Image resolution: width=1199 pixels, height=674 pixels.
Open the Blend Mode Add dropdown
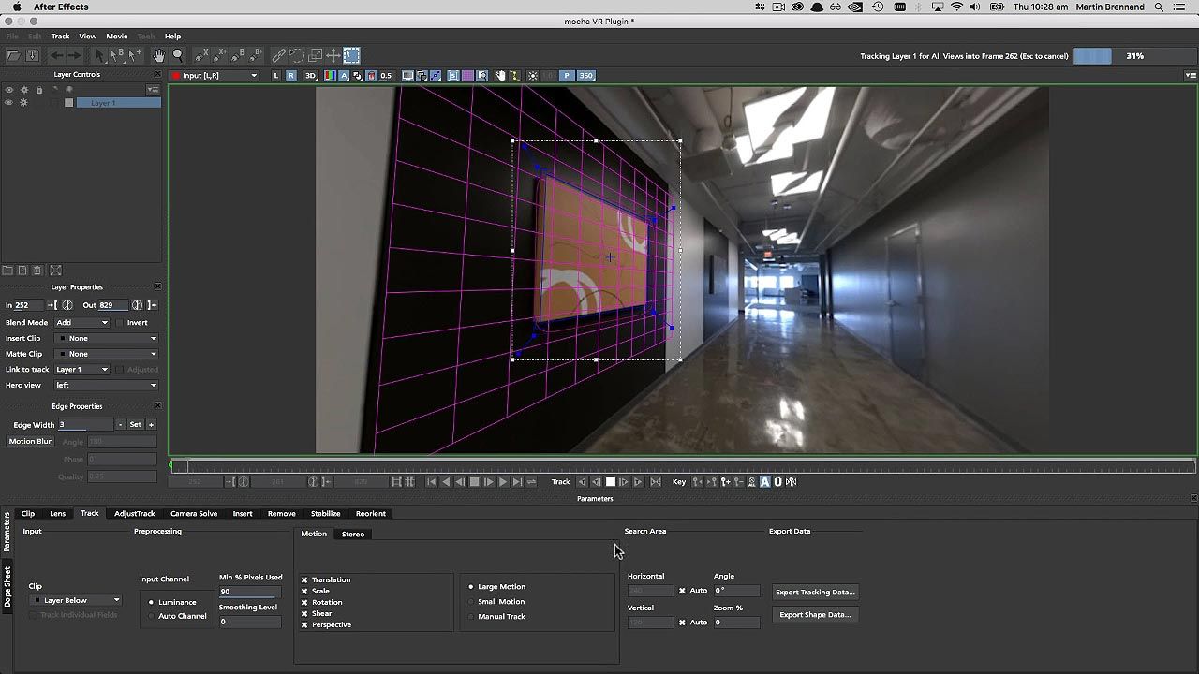pos(82,322)
